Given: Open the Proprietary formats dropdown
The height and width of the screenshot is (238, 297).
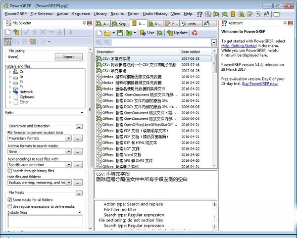Looking at the screenshot, I should point(69,138).
